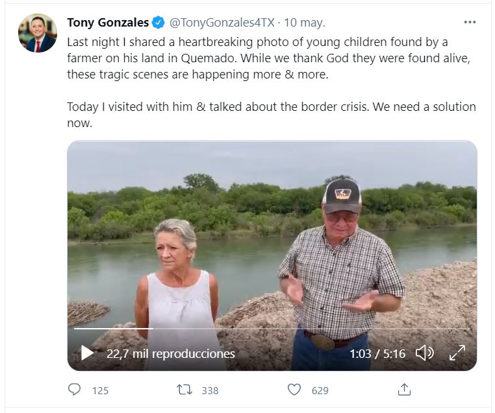Retweet using the retweet arrows icon
495x413 pixels.
[x=185, y=390]
